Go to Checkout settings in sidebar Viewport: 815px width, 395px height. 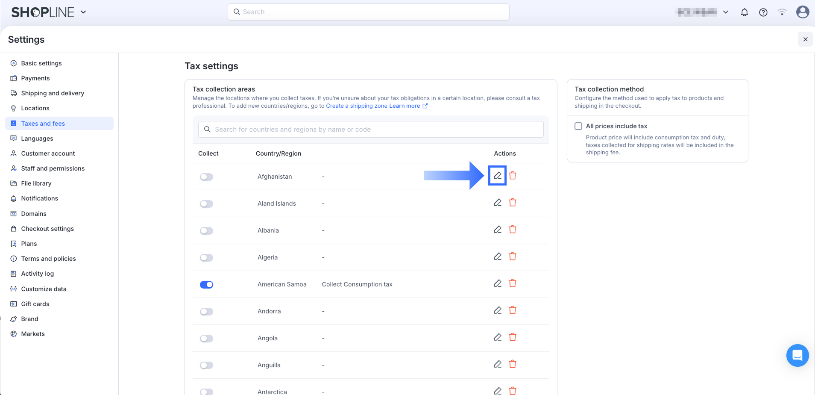(47, 229)
